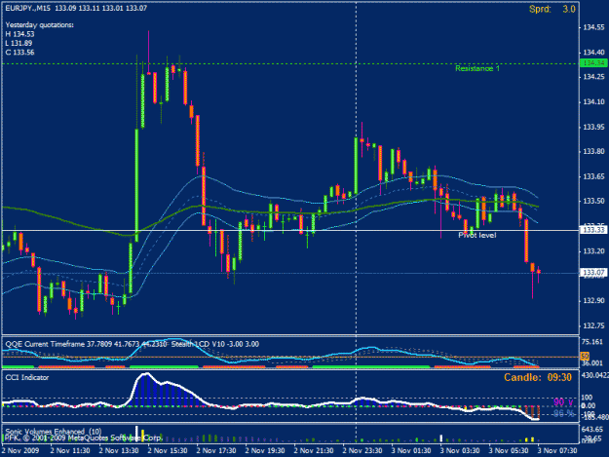609x457 pixels.
Task: Click the green 134.34 price tag
Action: point(593,63)
